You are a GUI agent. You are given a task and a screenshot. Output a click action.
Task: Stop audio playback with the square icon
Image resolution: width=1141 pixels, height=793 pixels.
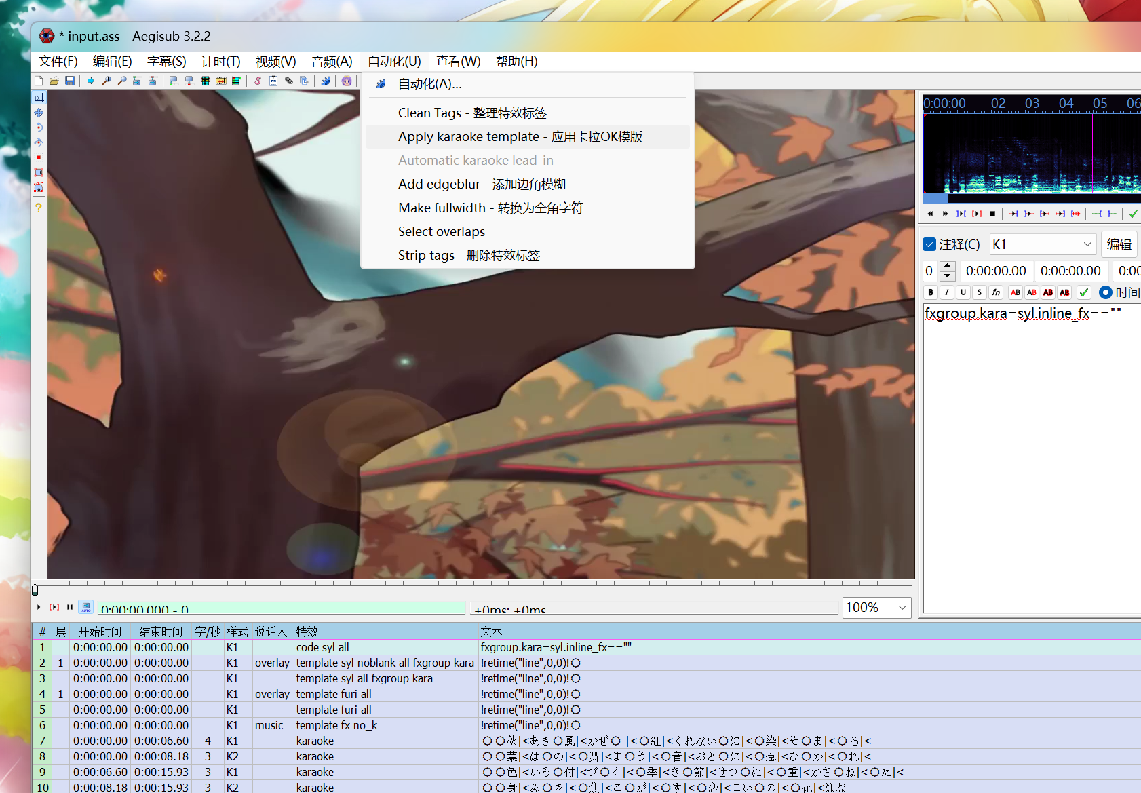(x=992, y=214)
